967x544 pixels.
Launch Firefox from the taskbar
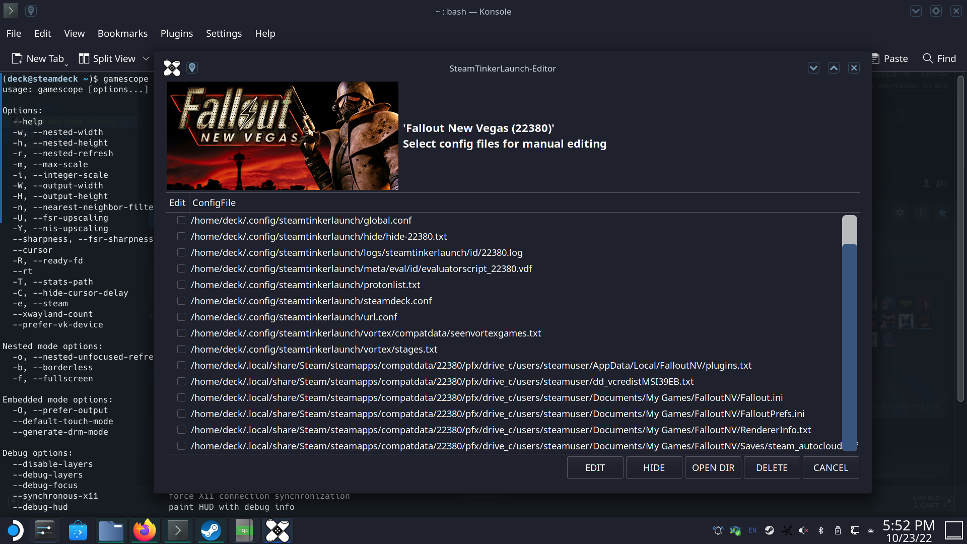145,530
